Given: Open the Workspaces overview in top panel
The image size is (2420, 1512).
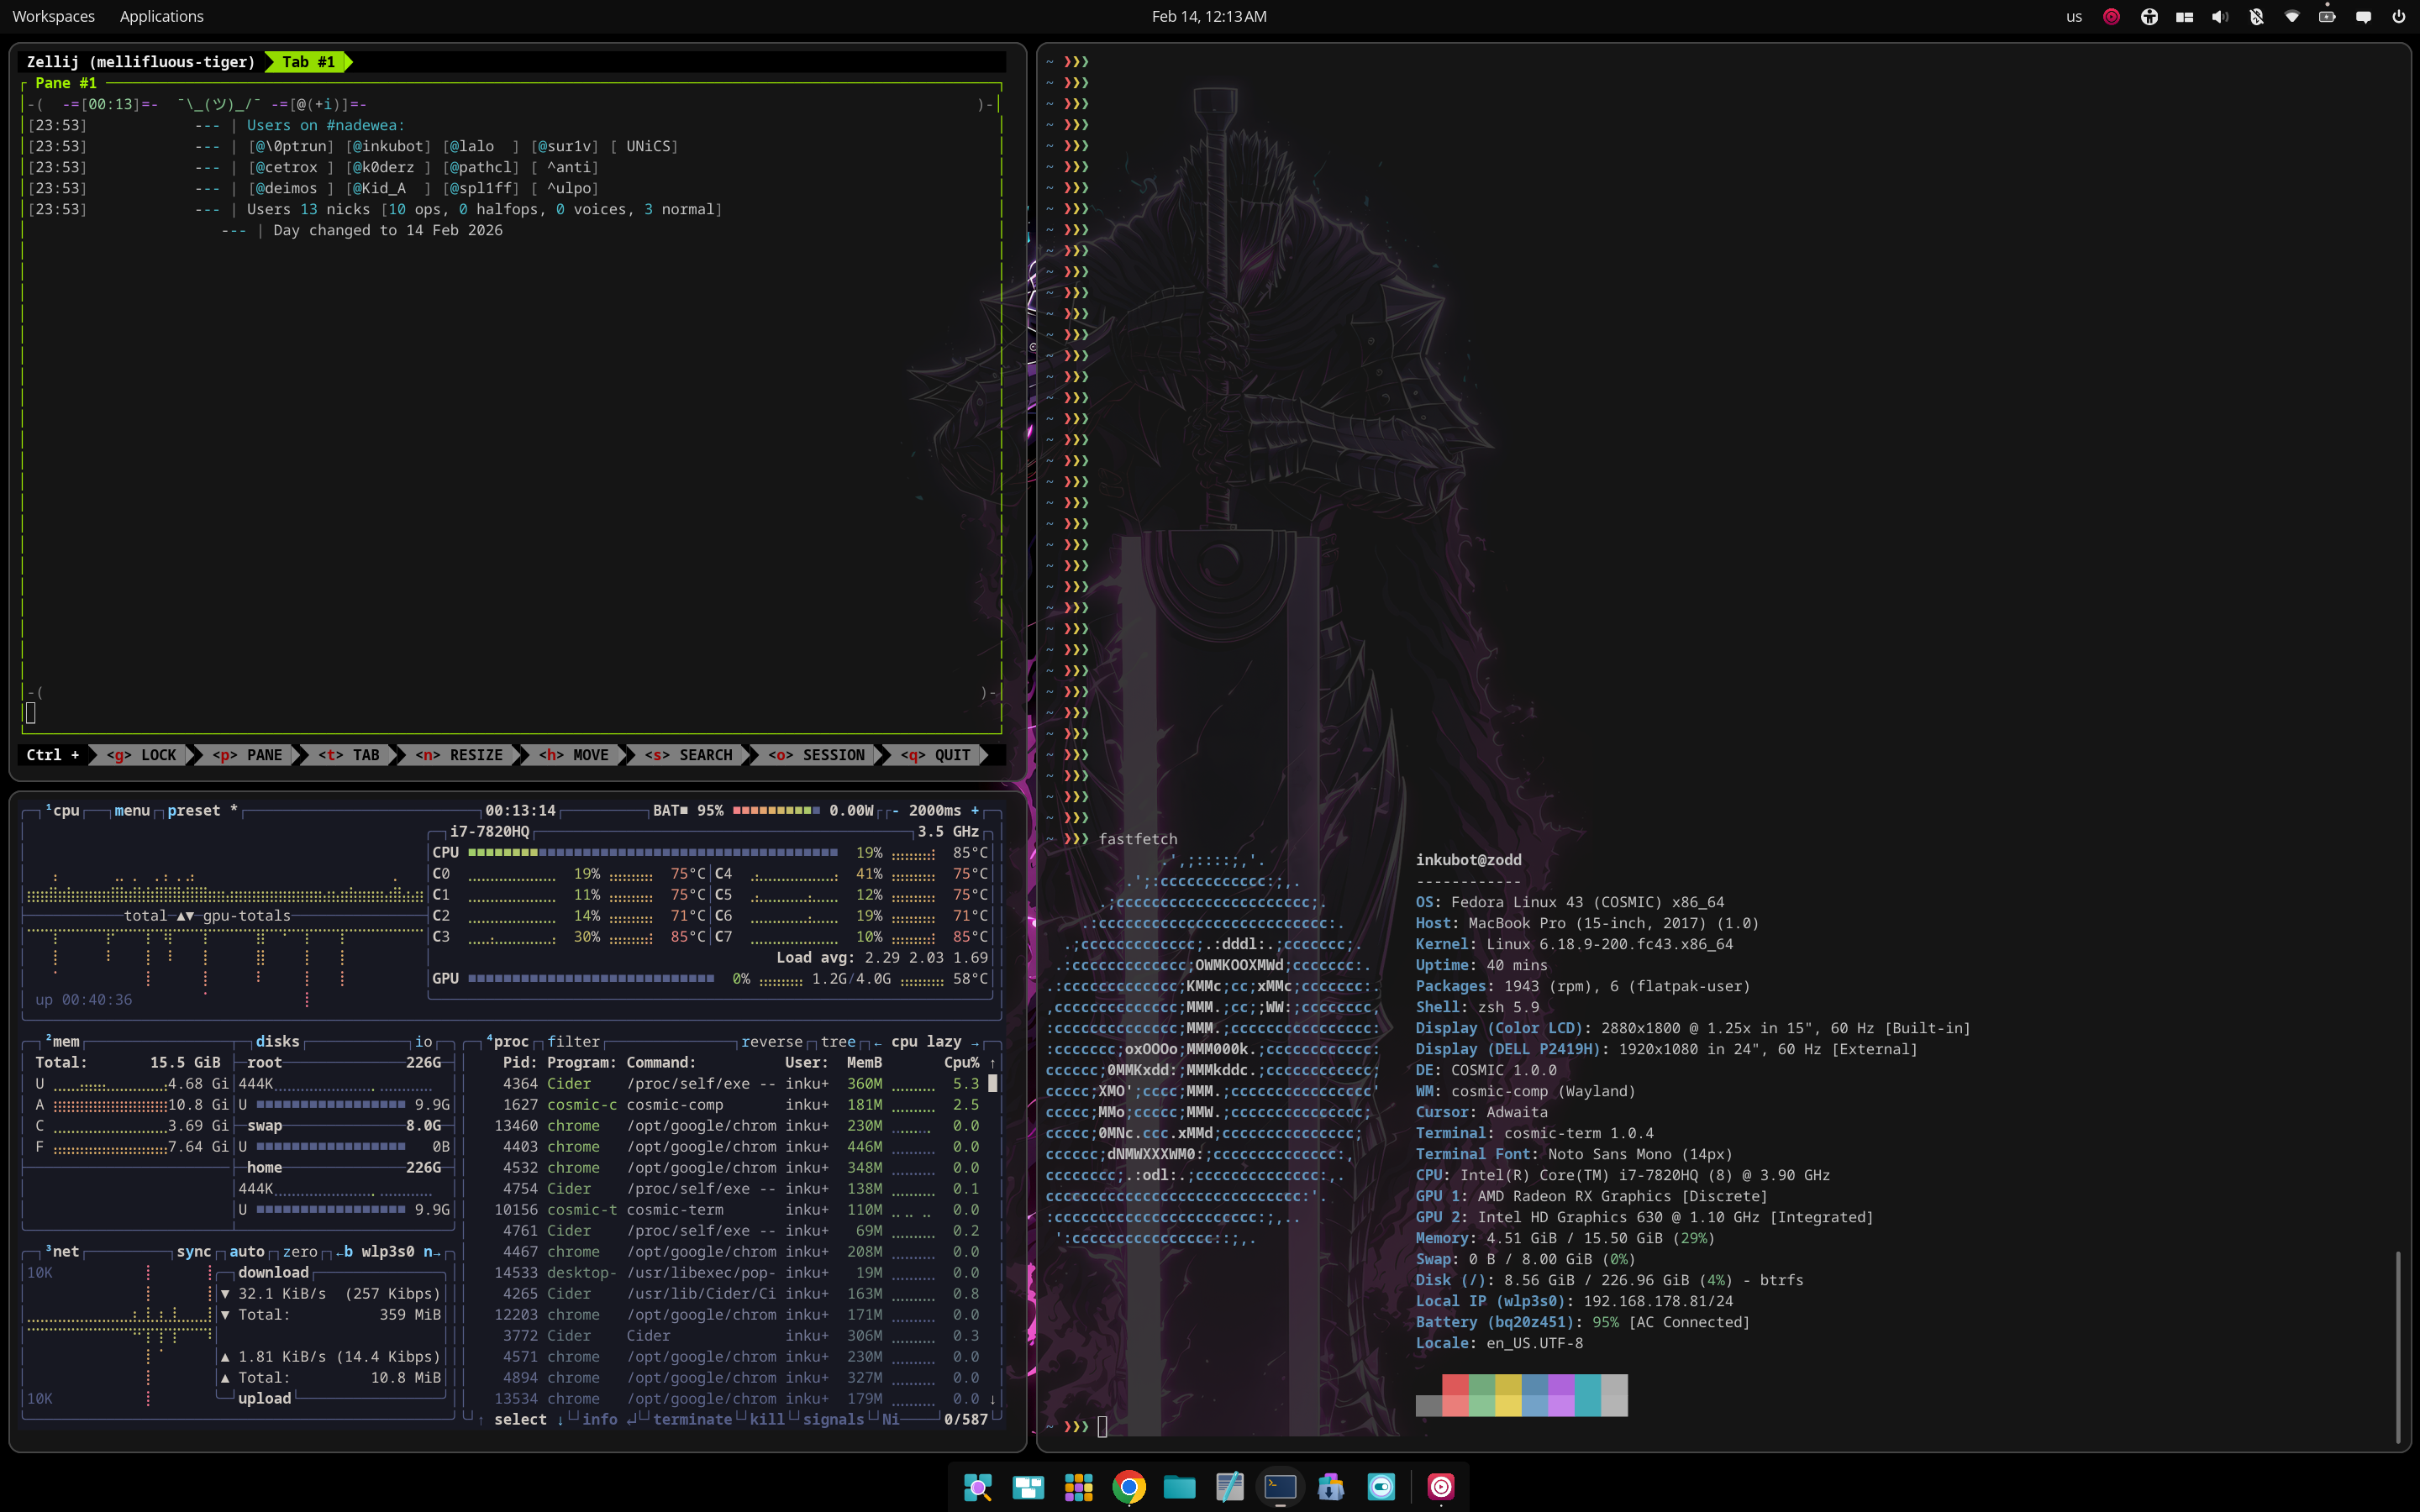Looking at the screenshot, I should click(x=53, y=16).
